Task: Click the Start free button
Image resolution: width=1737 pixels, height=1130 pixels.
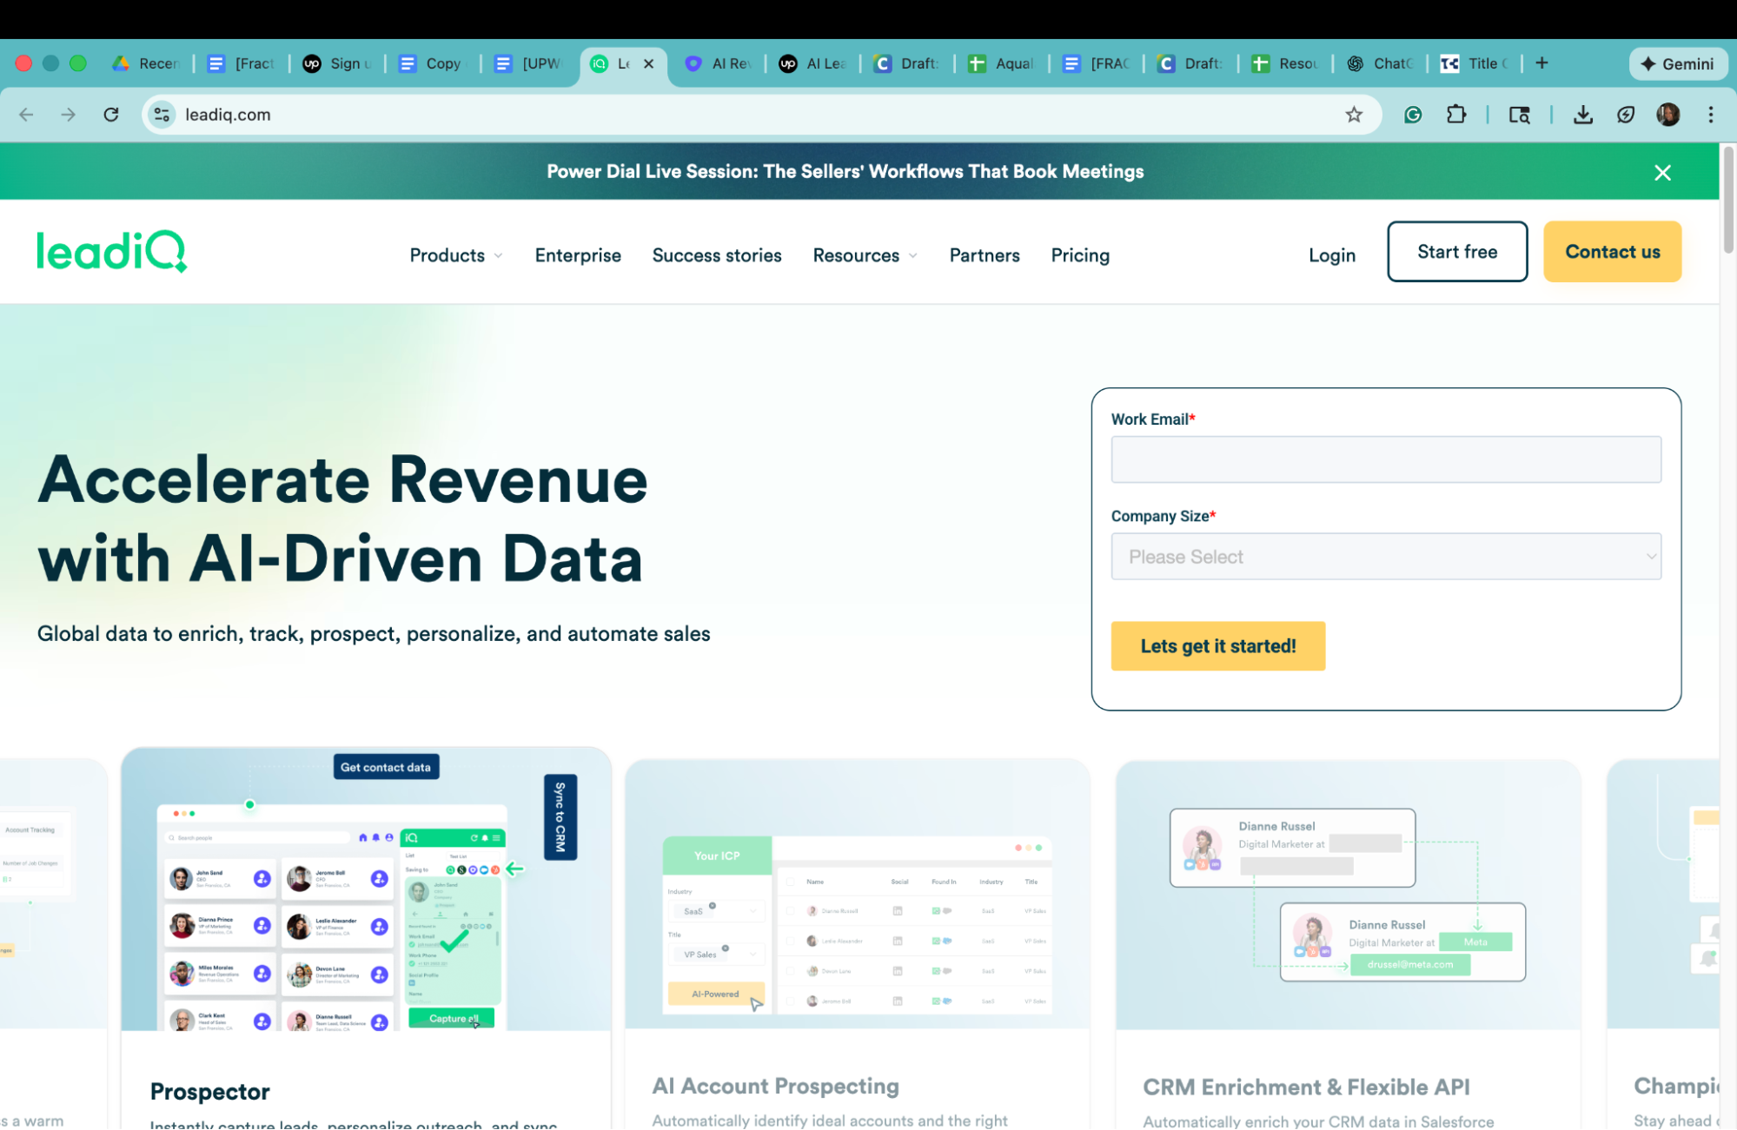Action: coord(1457,252)
